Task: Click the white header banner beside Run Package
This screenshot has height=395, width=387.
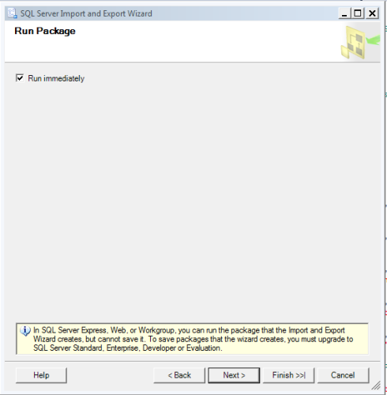Action: pyautogui.click(x=205, y=41)
